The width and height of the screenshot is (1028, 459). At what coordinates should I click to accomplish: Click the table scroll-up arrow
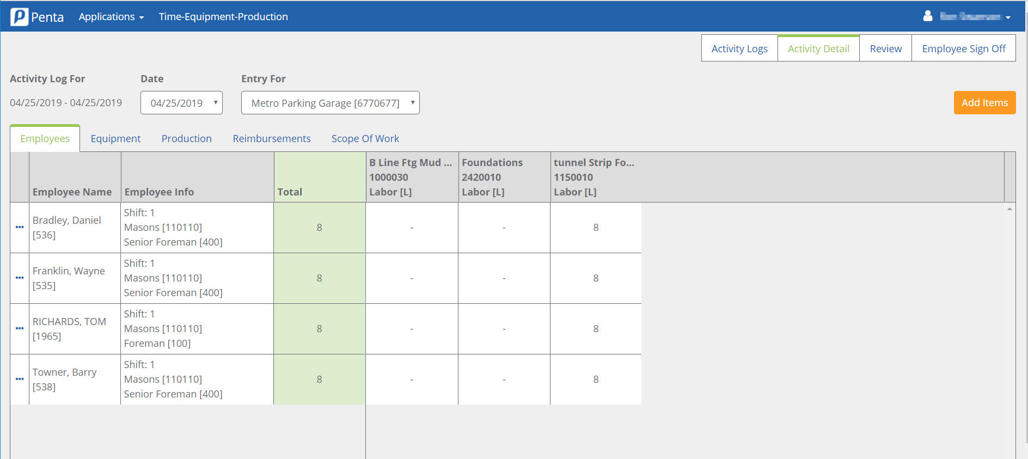click(1009, 209)
